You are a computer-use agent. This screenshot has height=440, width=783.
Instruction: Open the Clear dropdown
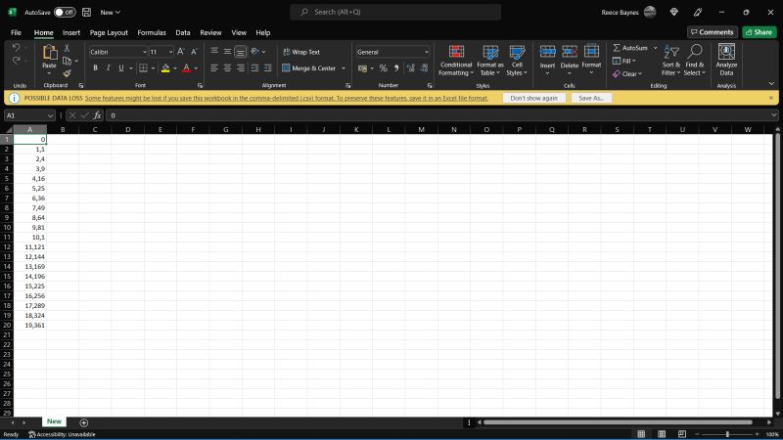tap(627, 74)
